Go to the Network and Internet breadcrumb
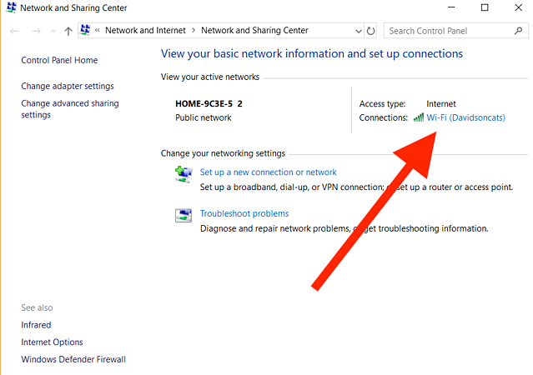533x375 pixels. tap(146, 31)
